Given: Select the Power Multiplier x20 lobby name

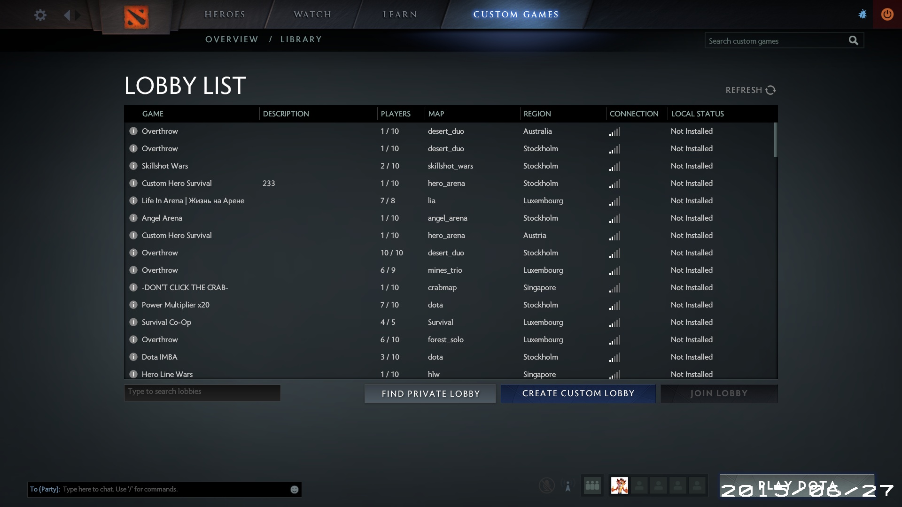Looking at the screenshot, I should (176, 305).
